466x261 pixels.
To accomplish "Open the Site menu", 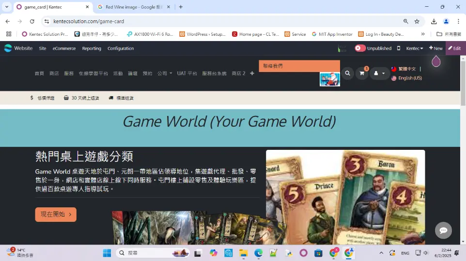I will click(x=43, y=48).
